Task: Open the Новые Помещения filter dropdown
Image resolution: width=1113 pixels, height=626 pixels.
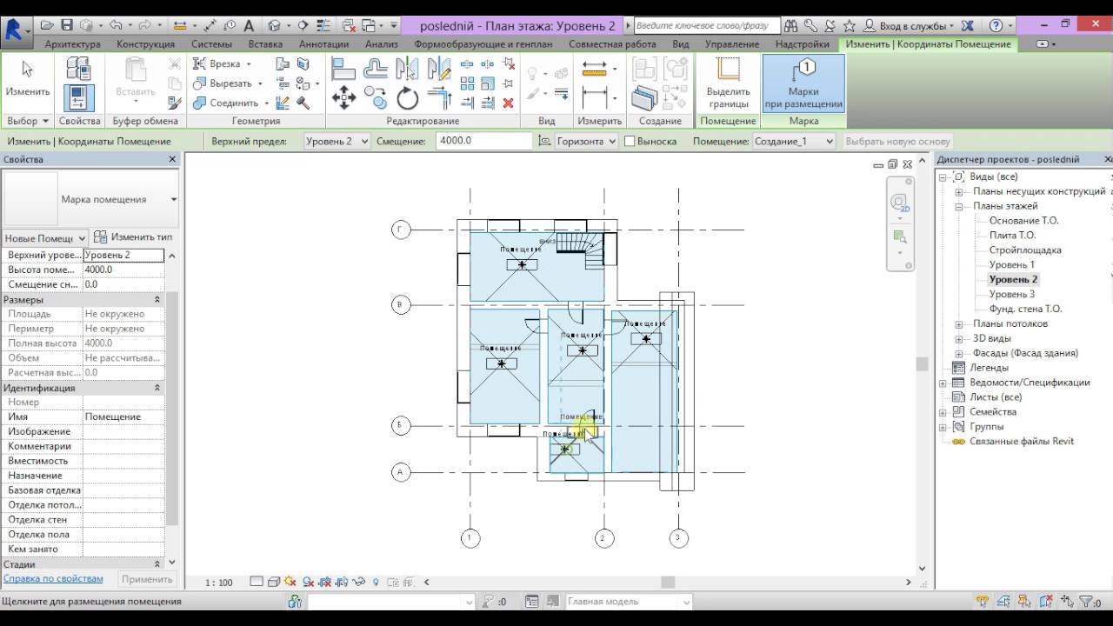Action: (46, 238)
